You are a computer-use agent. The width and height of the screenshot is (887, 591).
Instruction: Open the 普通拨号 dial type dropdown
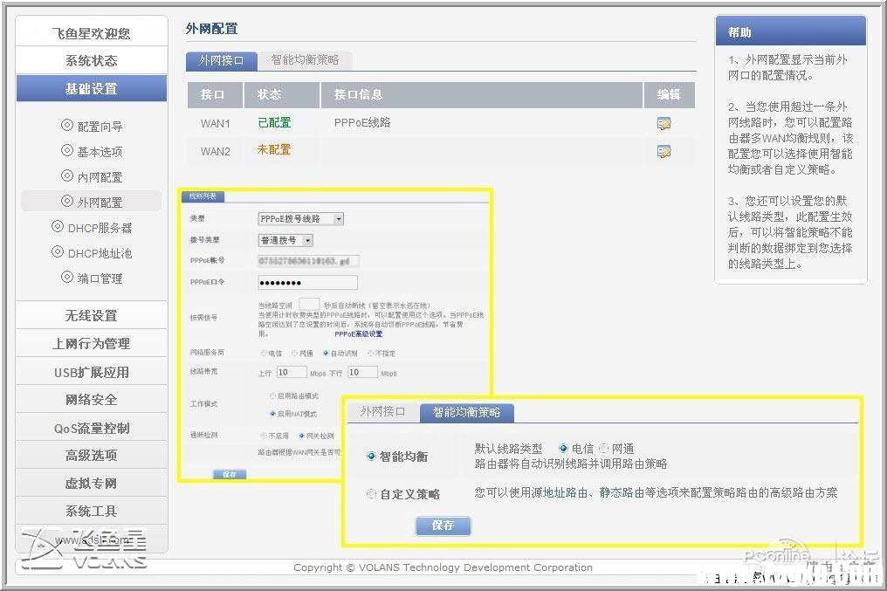285,240
